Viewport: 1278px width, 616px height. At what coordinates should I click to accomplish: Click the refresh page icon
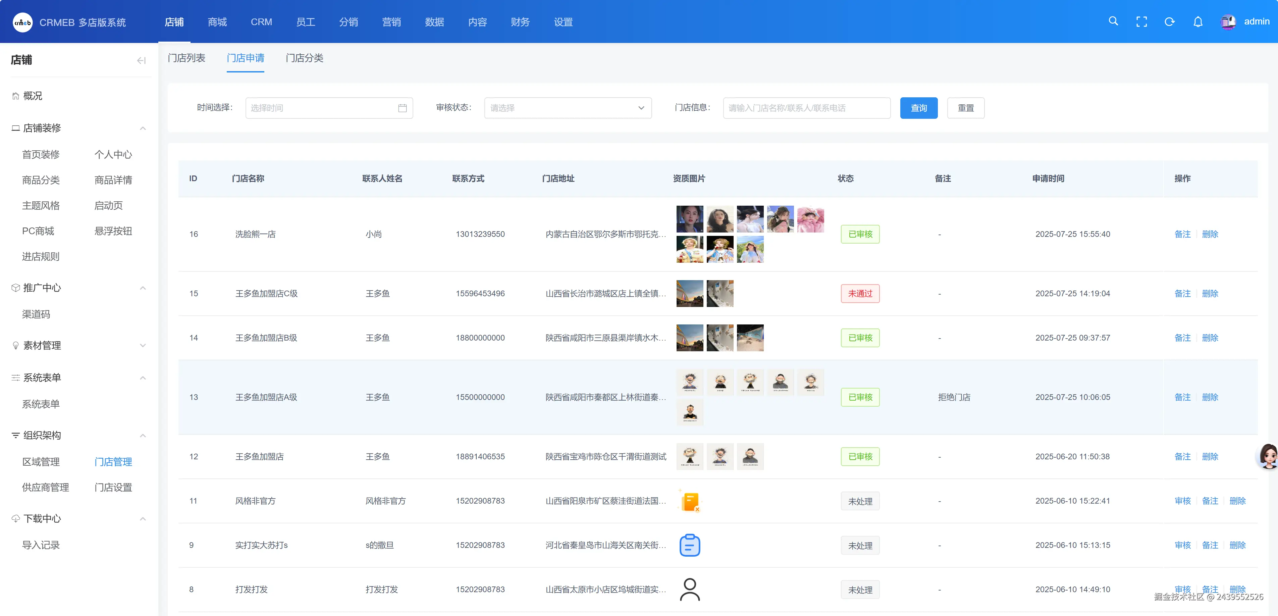tap(1169, 22)
